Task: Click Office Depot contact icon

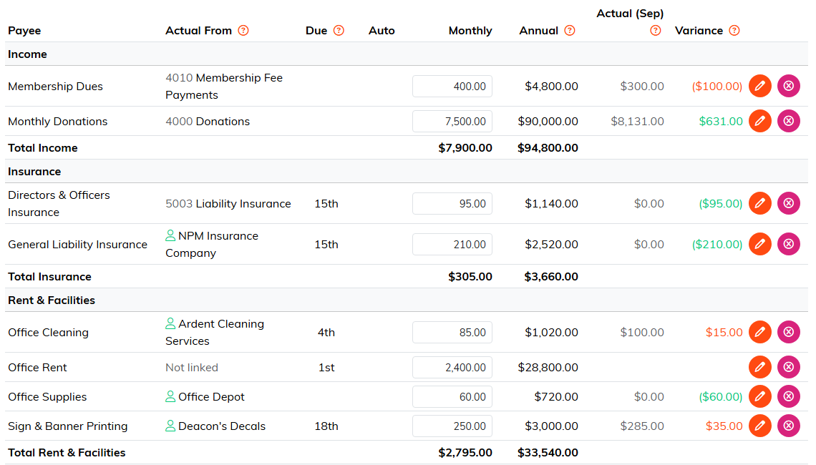Action: (x=170, y=396)
